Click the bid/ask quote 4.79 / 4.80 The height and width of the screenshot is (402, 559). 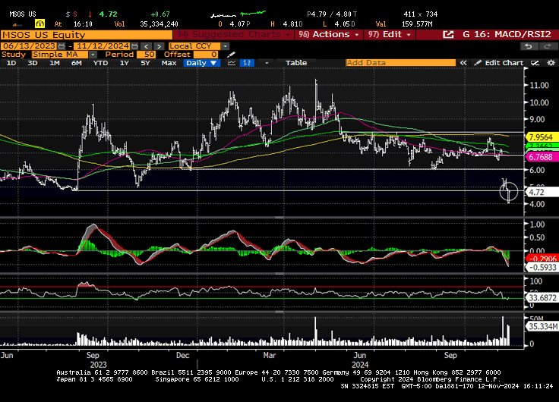pos(332,14)
